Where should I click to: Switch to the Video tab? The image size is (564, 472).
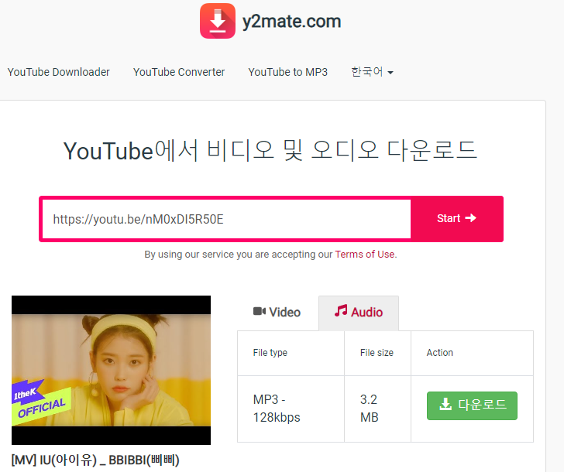277,312
